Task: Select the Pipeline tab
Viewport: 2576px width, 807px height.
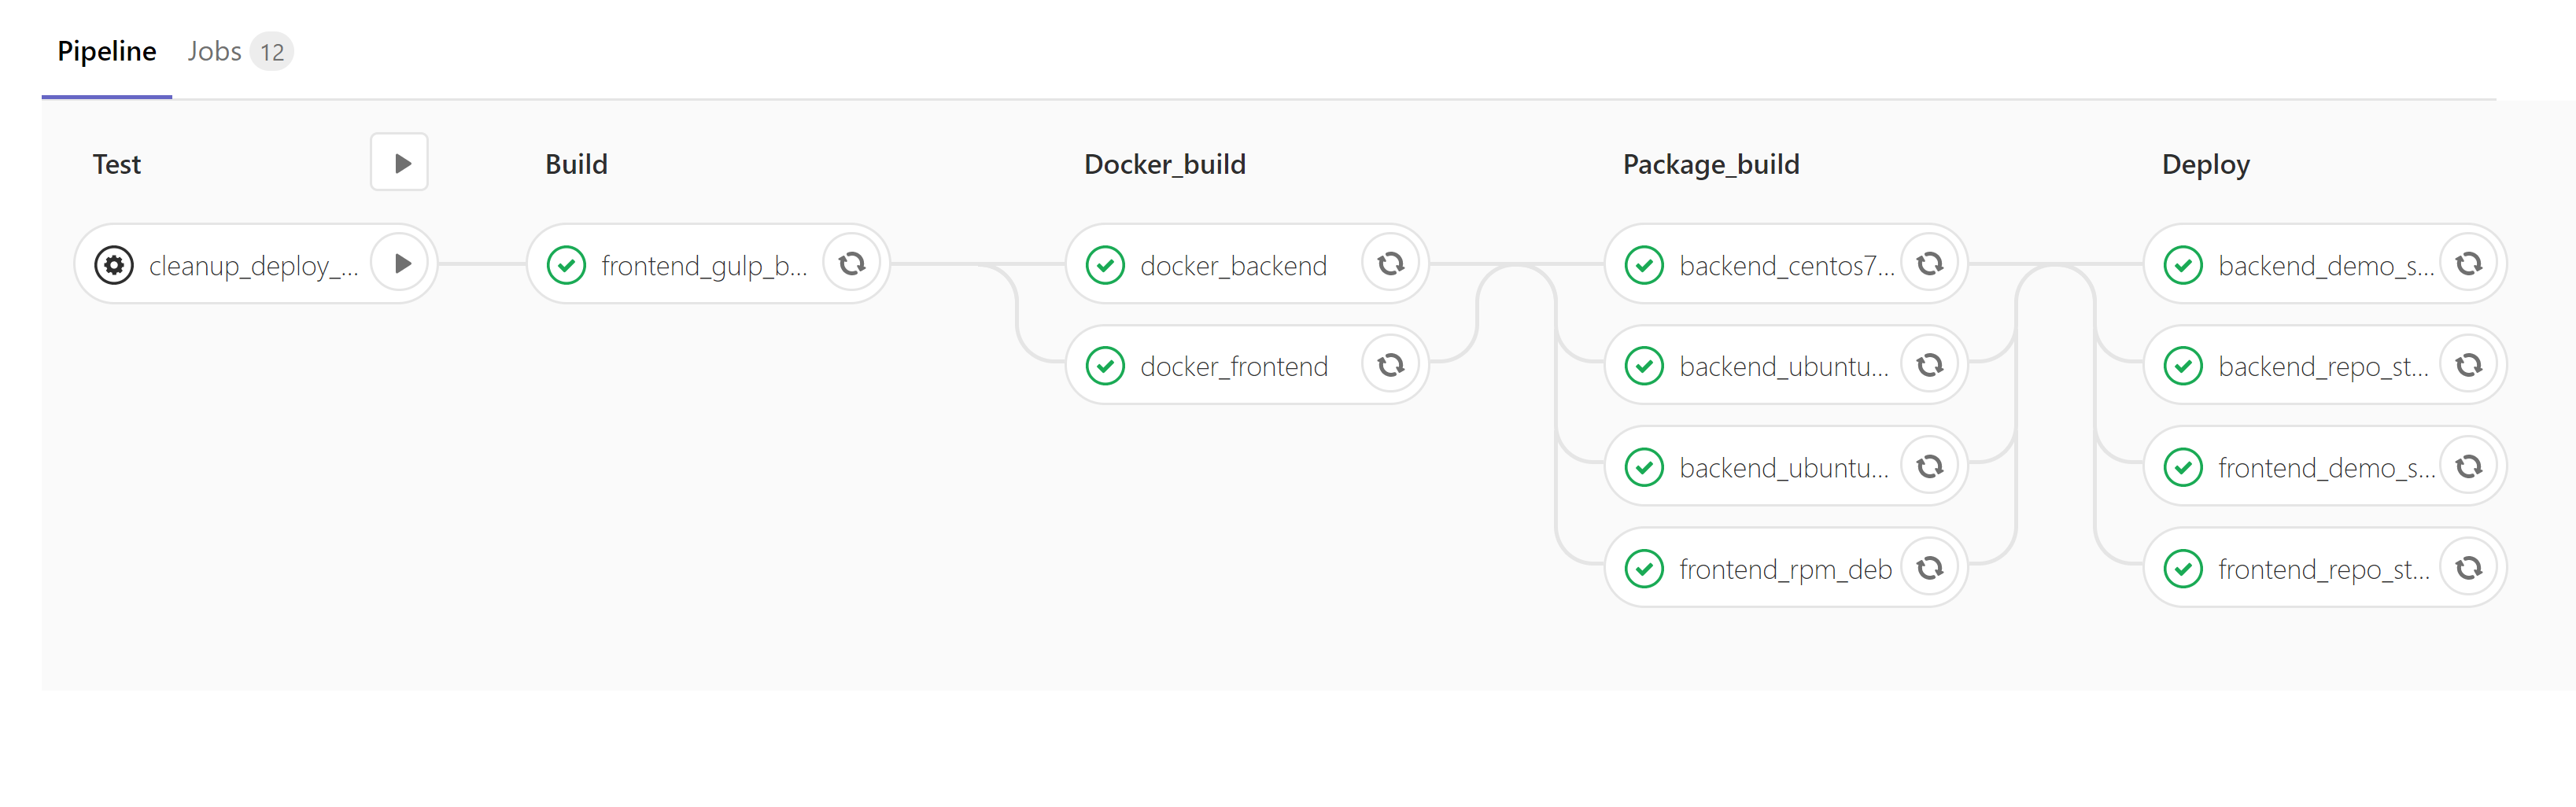Action: click(107, 51)
